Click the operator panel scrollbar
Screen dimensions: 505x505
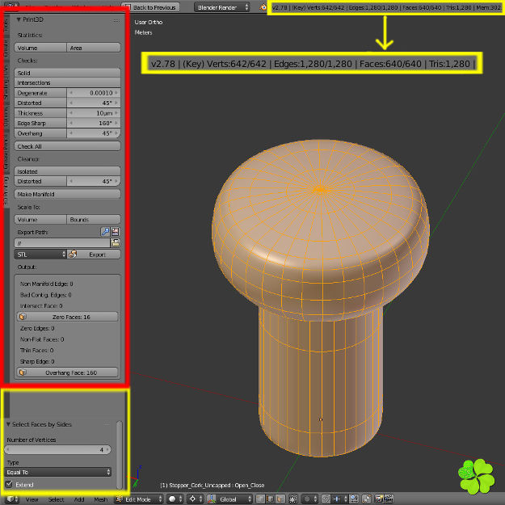pyautogui.click(x=119, y=454)
